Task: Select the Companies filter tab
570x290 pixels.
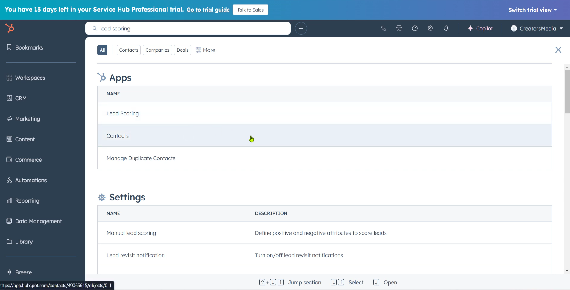Action: [157, 50]
